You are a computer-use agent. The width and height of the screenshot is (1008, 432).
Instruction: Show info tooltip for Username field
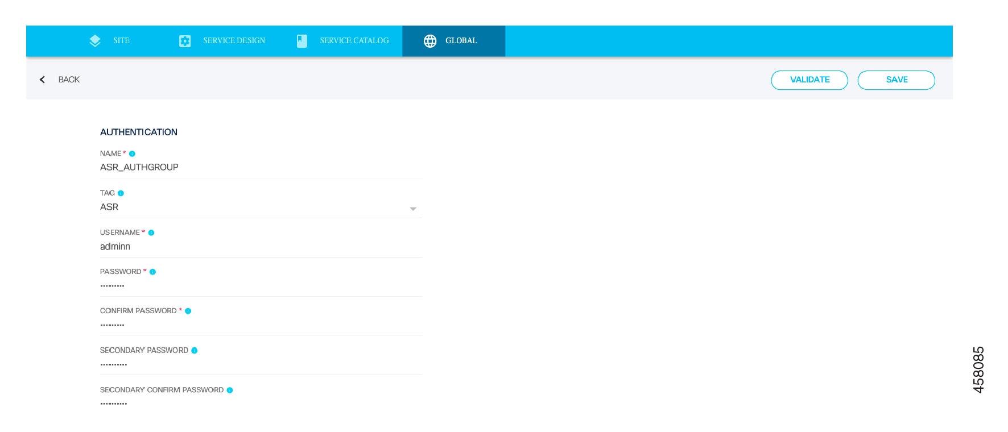[151, 232]
